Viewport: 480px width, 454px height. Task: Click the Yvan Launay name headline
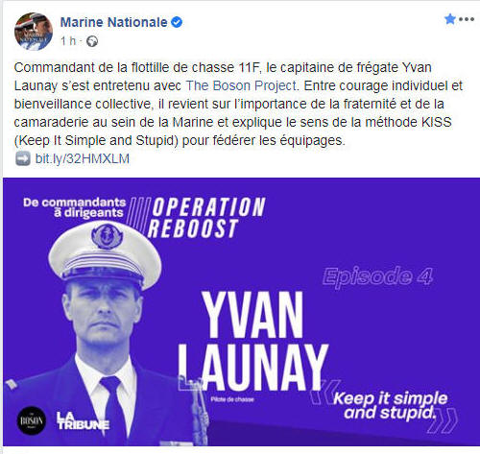coord(252,341)
